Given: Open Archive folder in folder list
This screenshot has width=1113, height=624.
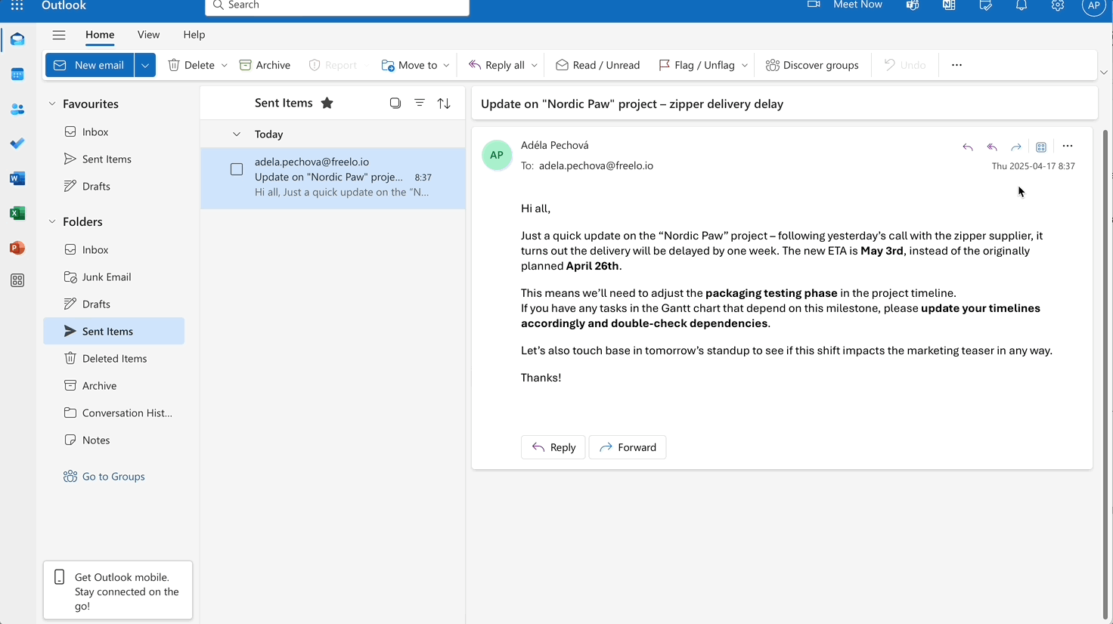Looking at the screenshot, I should 113,385.
